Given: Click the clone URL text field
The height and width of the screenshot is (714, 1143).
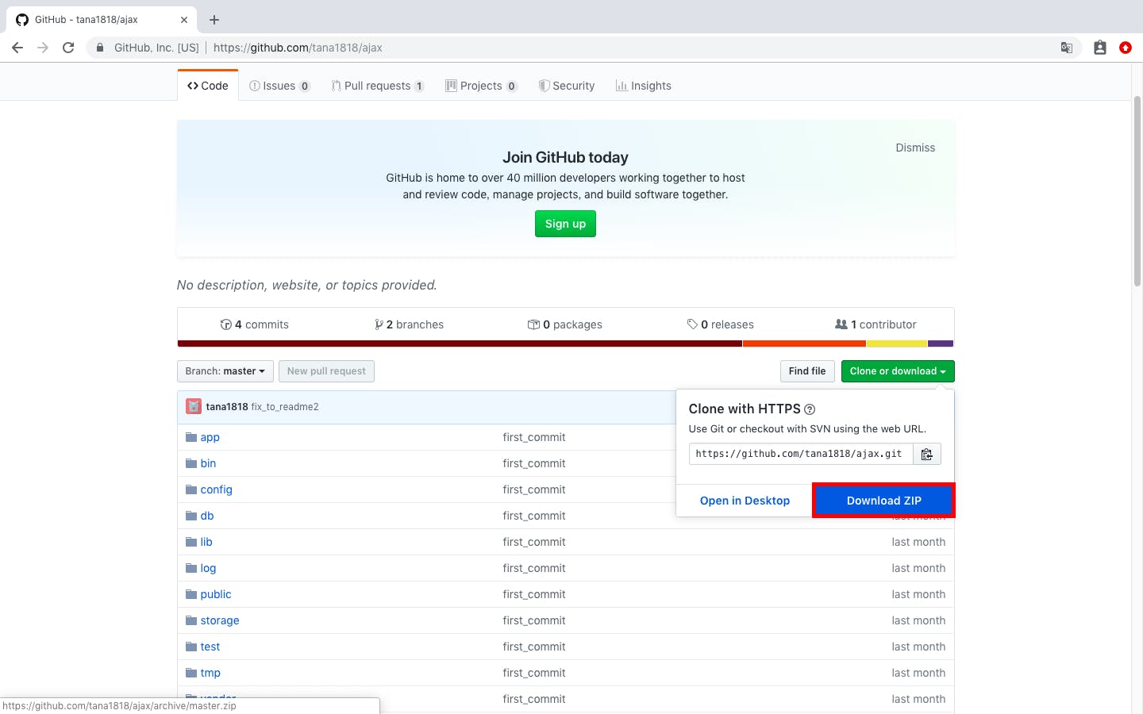Looking at the screenshot, I should [x=801, y=454].
